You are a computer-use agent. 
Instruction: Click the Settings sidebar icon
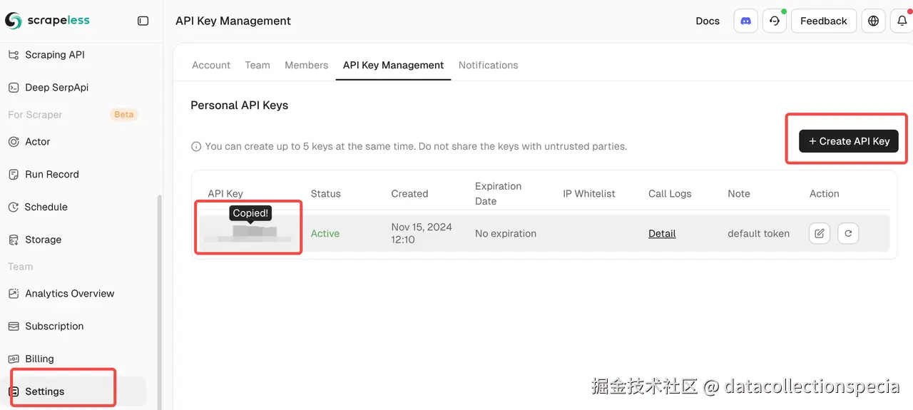[x=14, y=391]
